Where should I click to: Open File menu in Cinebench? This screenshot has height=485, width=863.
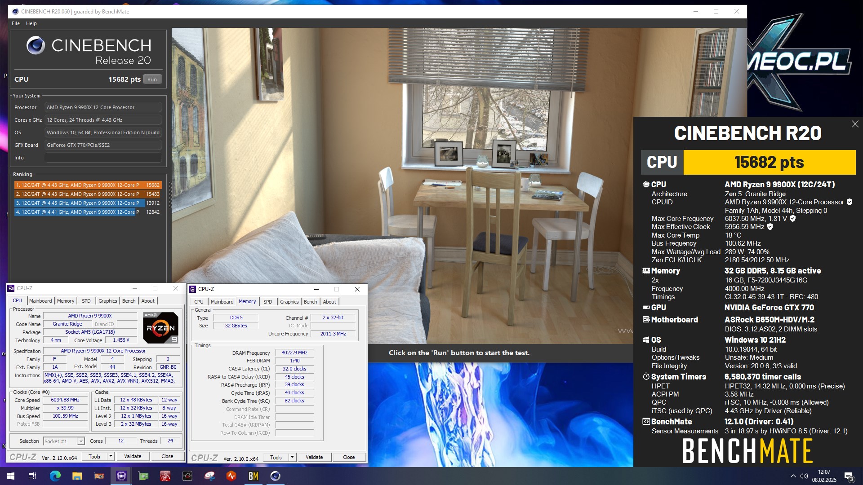click(16, 23)
